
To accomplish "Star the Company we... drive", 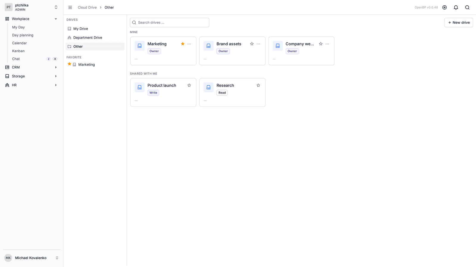I will click(321, 44).
